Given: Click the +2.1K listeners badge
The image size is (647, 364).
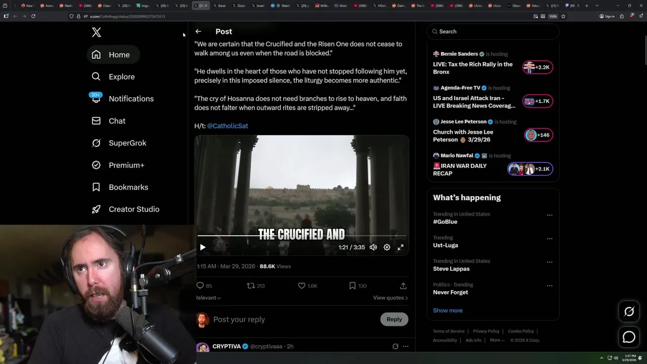Looking at the screenshot, I should tap(530, 169).
